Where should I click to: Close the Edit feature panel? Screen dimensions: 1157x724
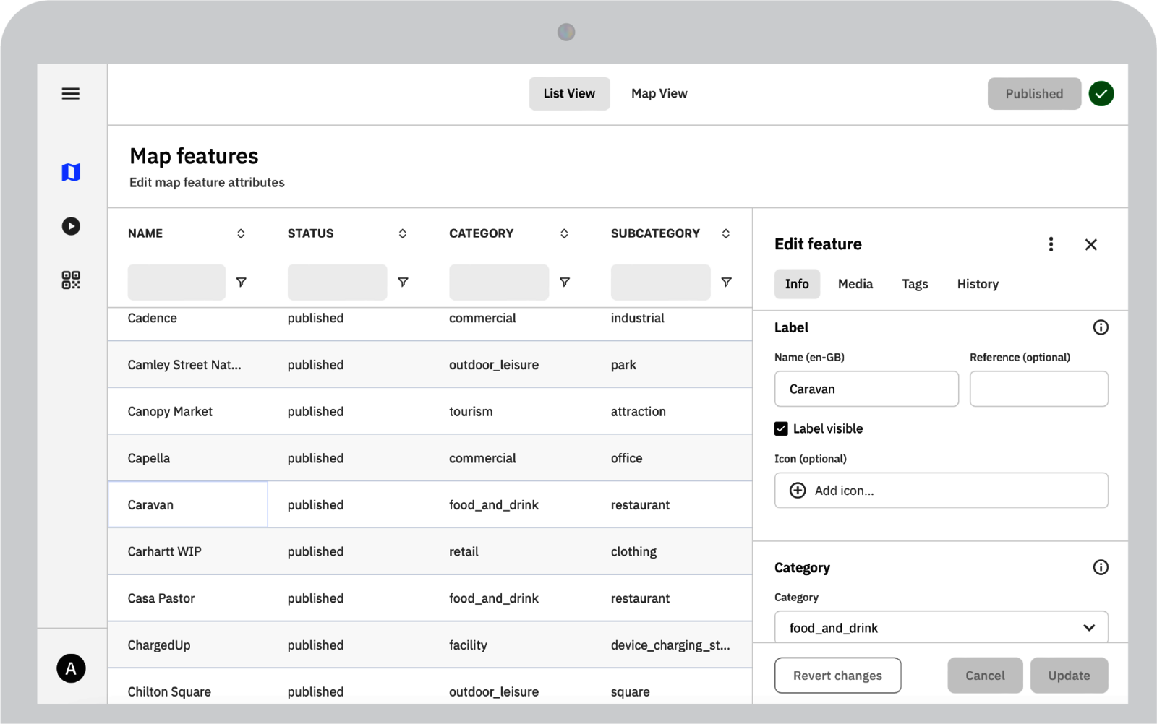point(1091,244)
